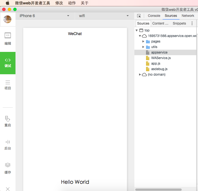Open the iPhone 6 device dropdown

point(44,16)
